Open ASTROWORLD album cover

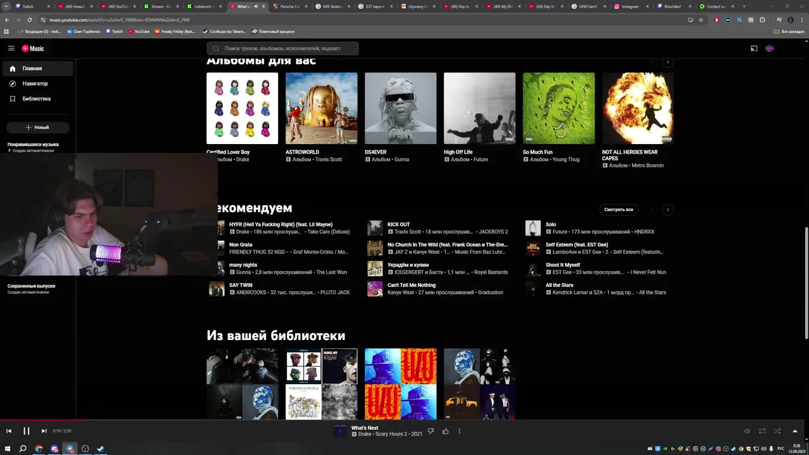[x=321, y=108]
